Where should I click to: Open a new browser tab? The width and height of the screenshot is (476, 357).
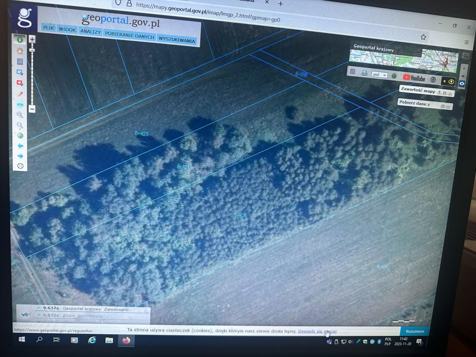click(281, 4)
